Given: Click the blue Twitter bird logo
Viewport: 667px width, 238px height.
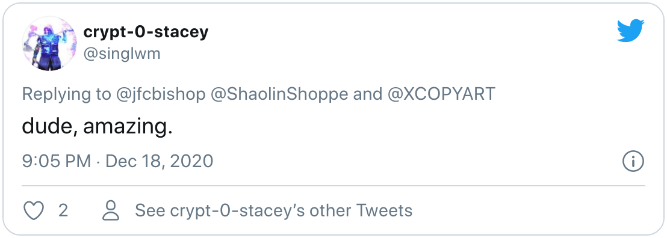Looking at the screenshot, I should [x=630, y=31].
